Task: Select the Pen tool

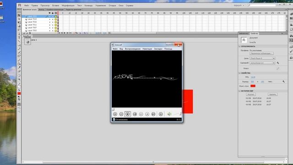Action: 19,34
